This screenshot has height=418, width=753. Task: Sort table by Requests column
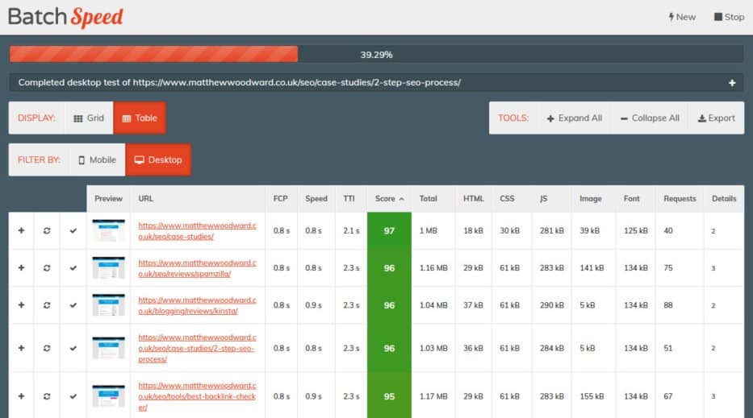click(x=680, y=198)
